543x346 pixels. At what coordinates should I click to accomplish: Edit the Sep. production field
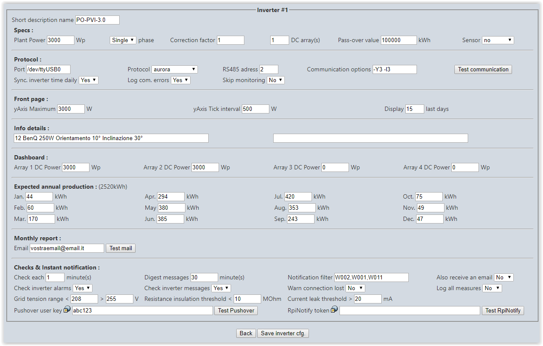(301, 219)
